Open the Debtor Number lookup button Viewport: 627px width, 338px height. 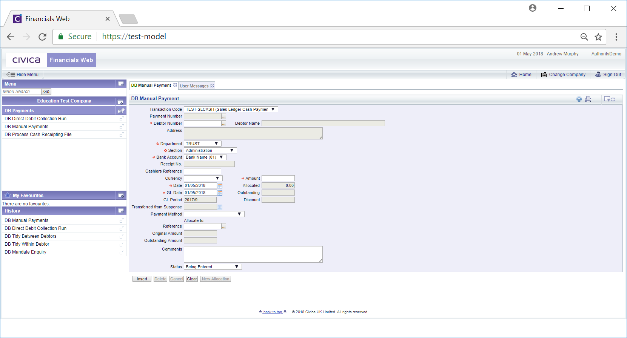click(224, 124)
